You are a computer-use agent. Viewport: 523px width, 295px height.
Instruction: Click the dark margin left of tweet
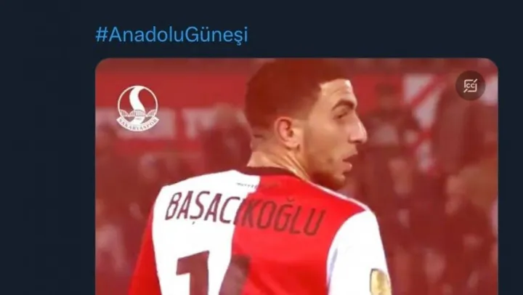click(46, 167)
